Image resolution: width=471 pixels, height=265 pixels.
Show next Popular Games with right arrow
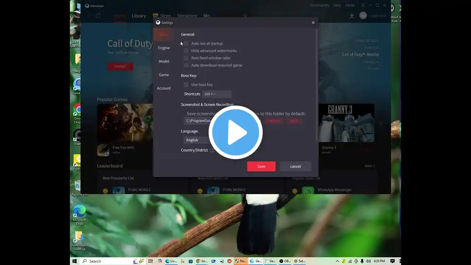coord(381,124)
